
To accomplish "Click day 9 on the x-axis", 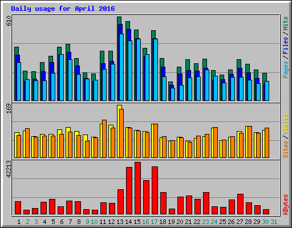I will pos(87,222).
